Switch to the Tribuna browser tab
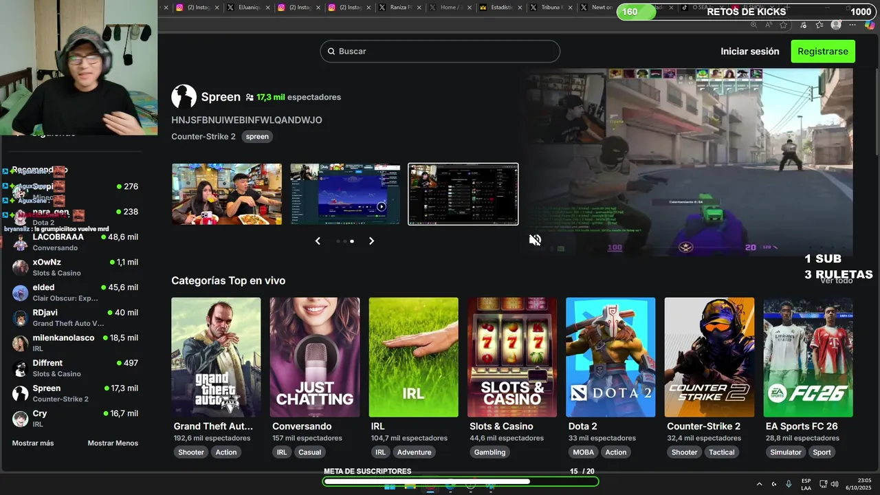The image size is (880, 495). click(550, 8)
